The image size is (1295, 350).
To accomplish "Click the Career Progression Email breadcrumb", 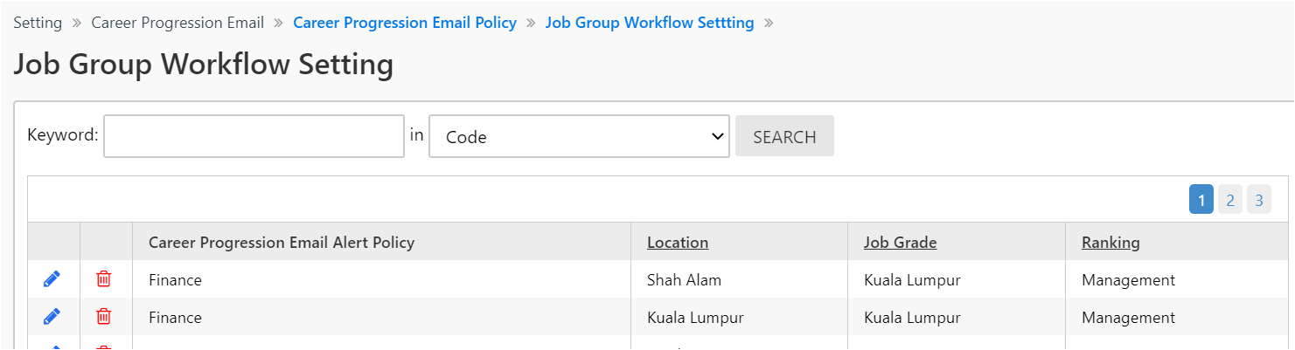I will coord(178,23).
